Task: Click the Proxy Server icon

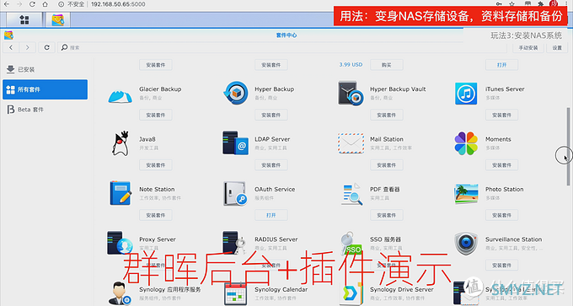Action: coord(120,243)
